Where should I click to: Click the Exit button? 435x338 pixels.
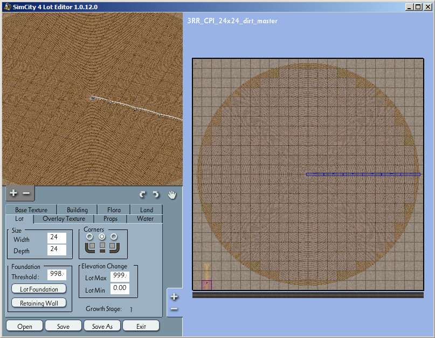click(x=141, y=326)
